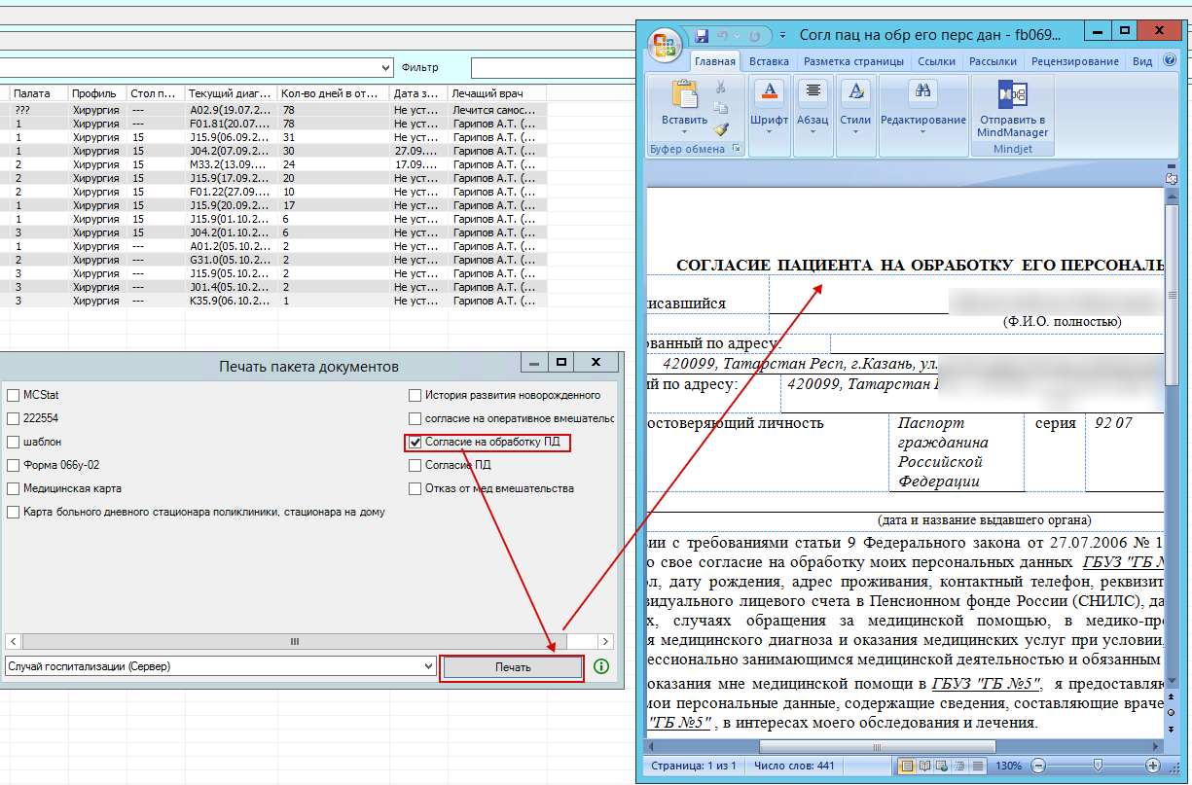Switch to Print Layout view

pyautogui.click(x=907, y=766)
